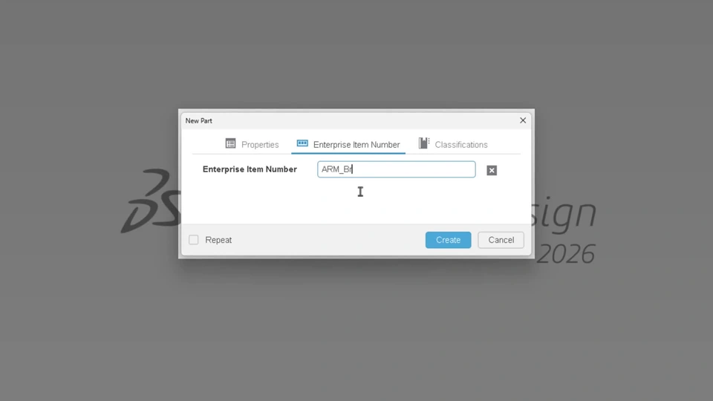Create the new part
Screen dimensions: 713x401
click(x=449, y=240)
